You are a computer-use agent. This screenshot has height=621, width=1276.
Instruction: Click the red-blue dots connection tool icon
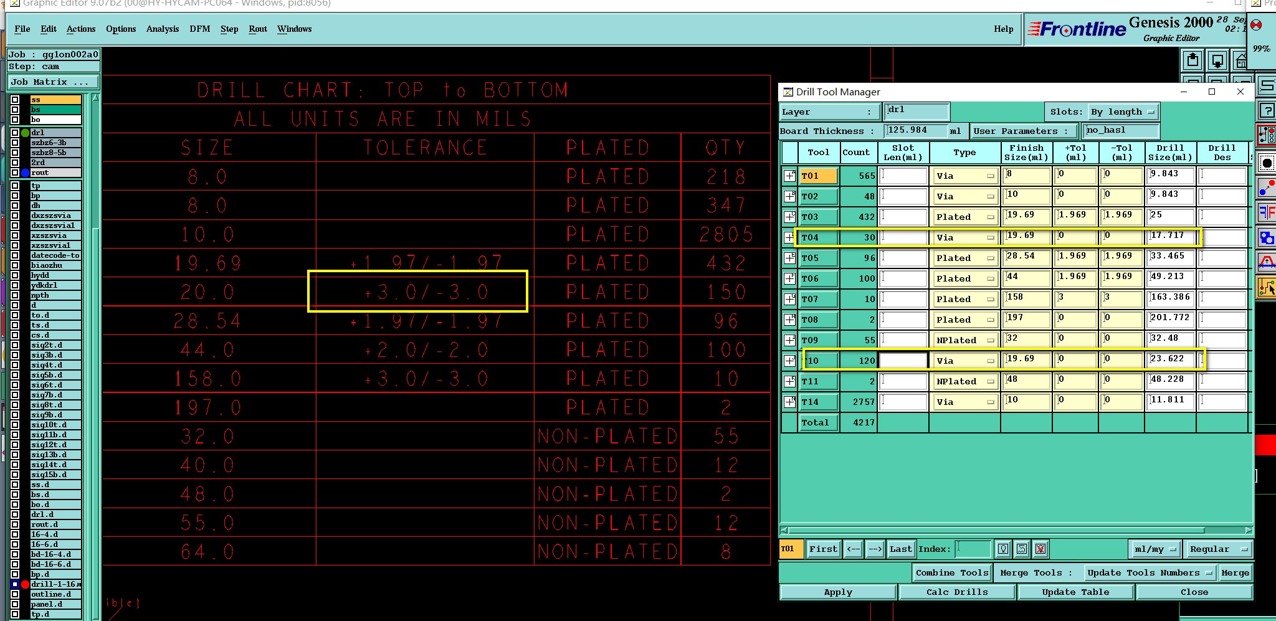(x=1267, y=187)
